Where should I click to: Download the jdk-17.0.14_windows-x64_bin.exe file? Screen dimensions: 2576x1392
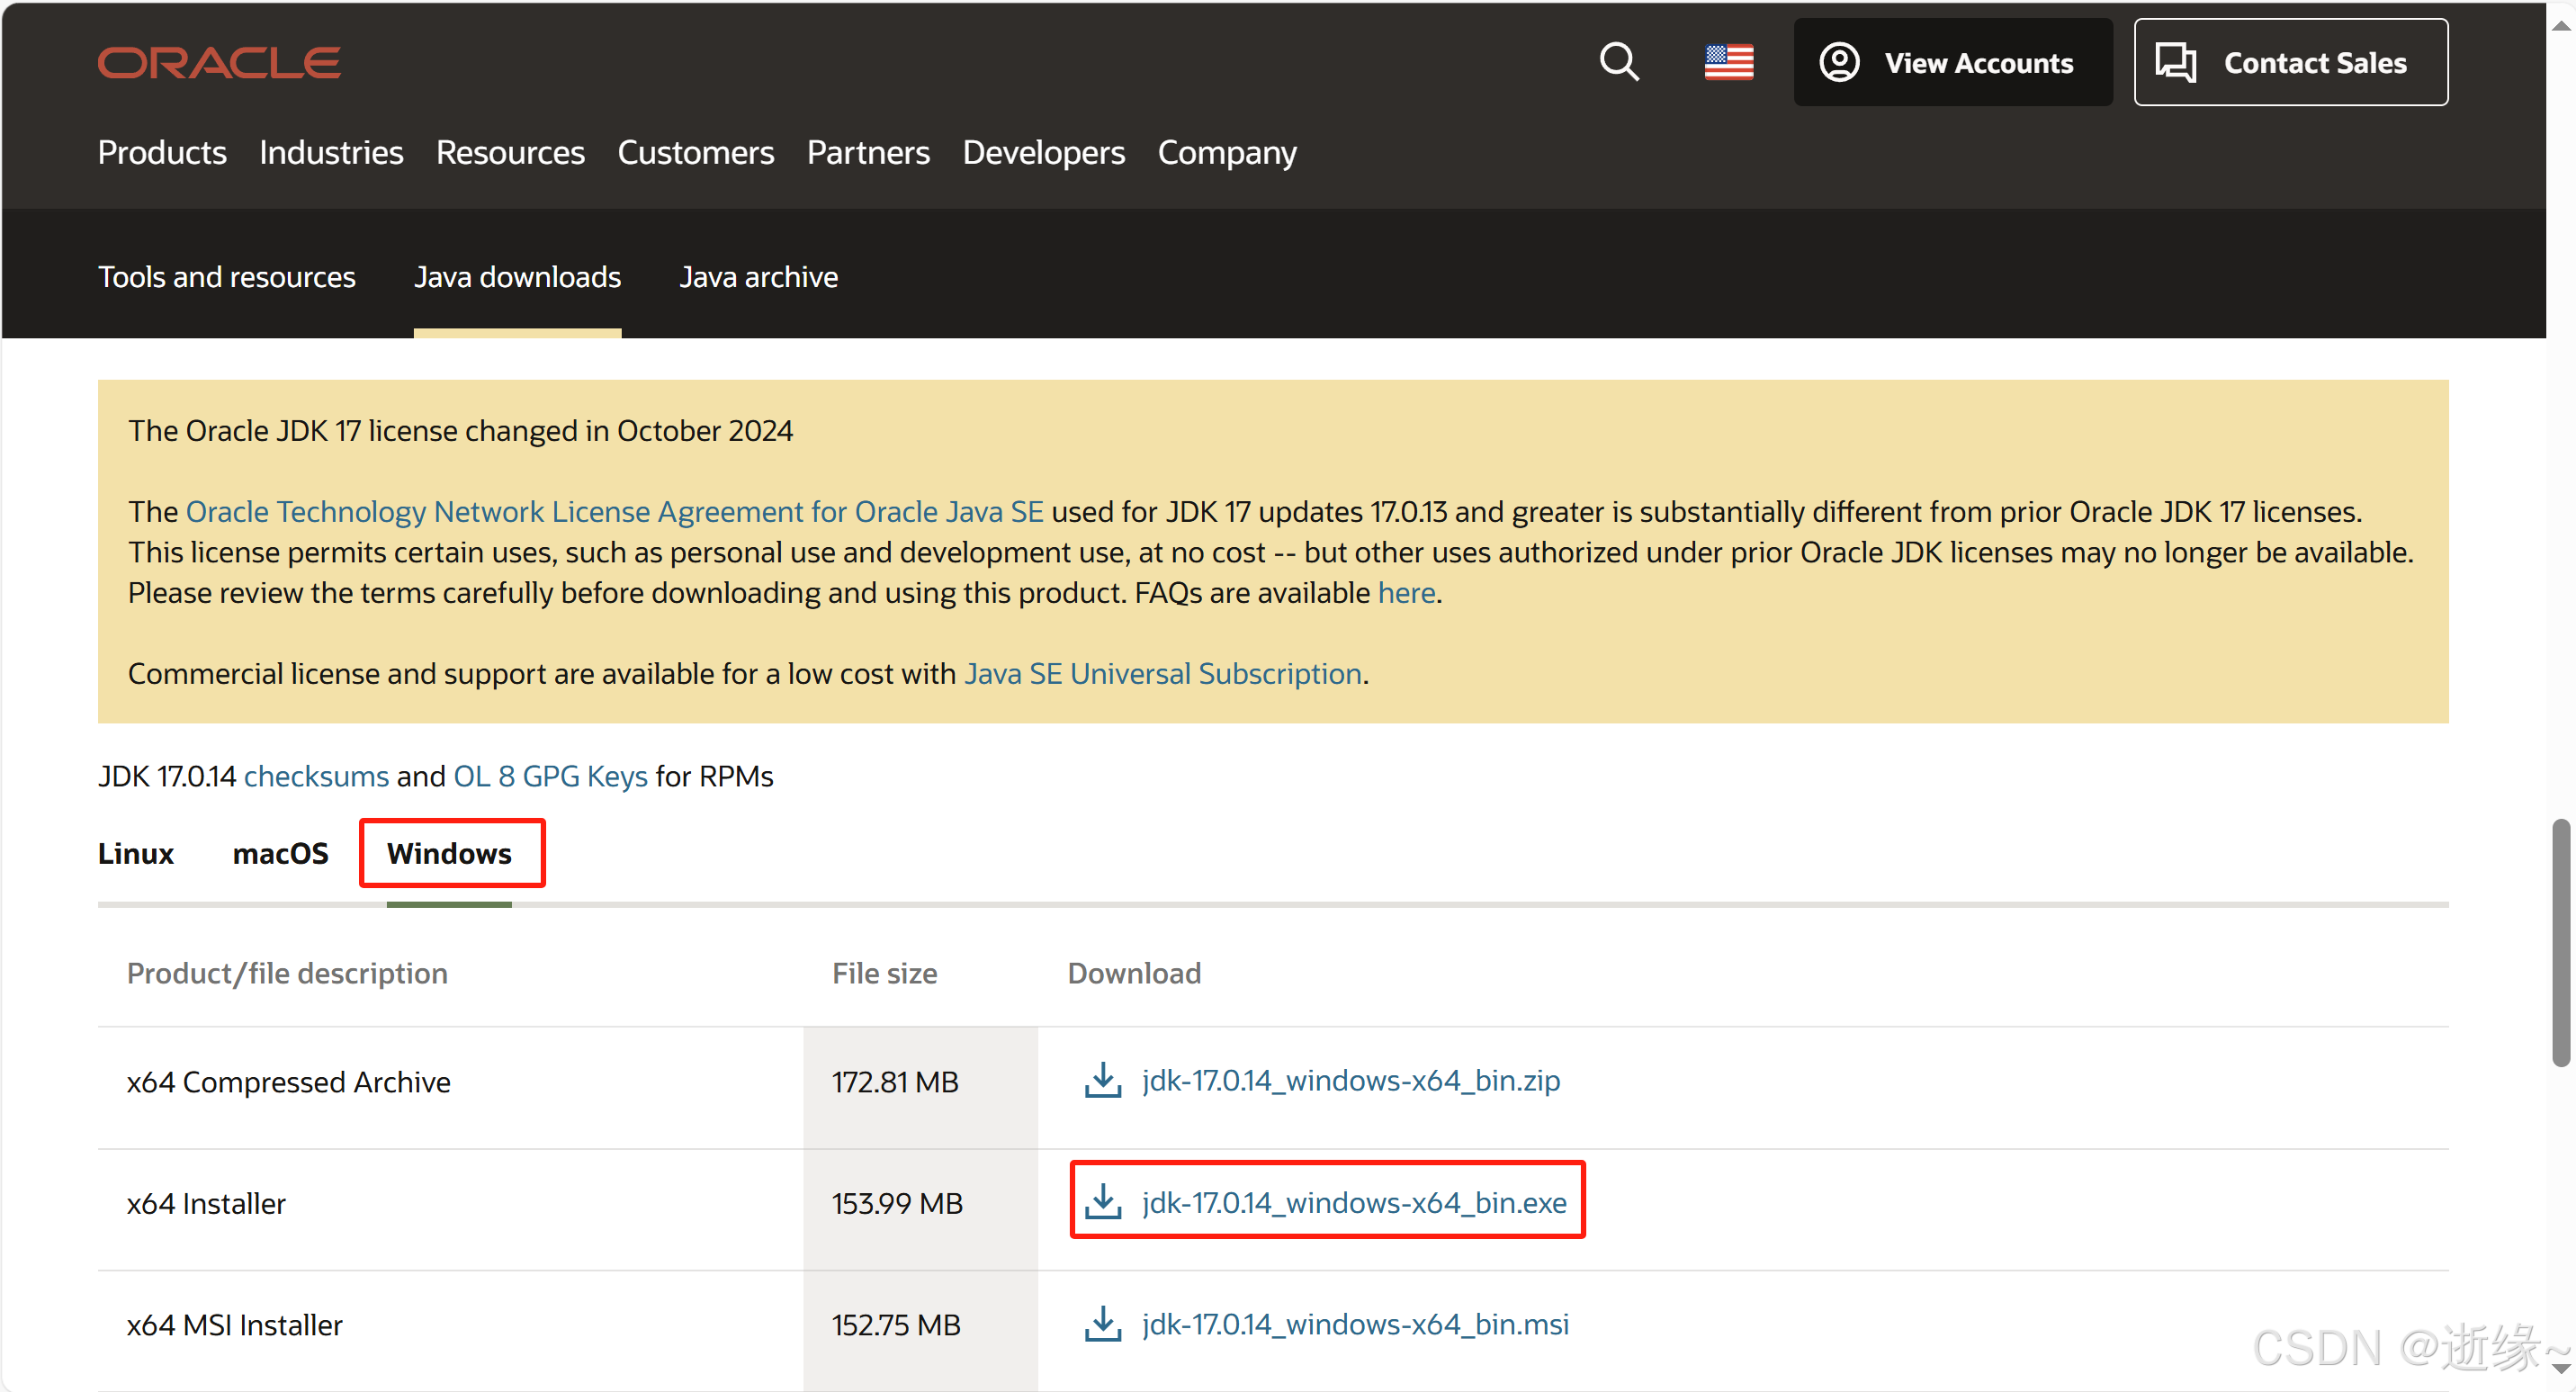1353,1202
